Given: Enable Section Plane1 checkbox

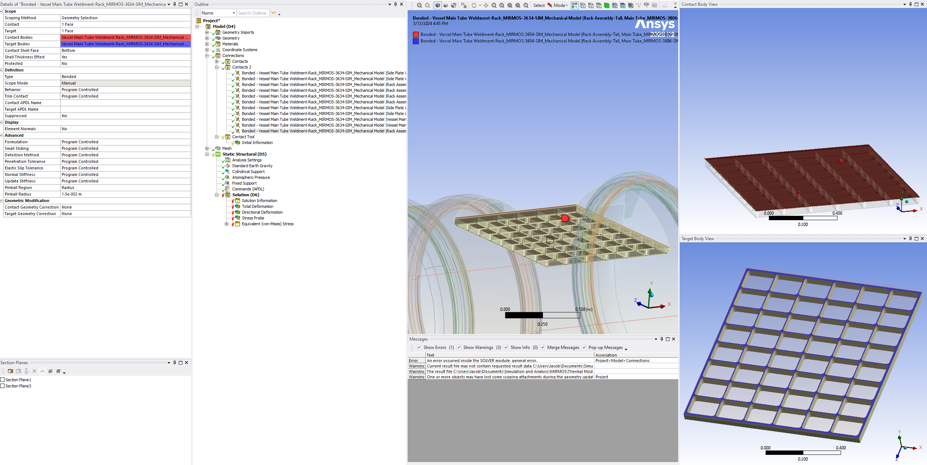Looking at the screenshot, I should [x=3, y=380].
